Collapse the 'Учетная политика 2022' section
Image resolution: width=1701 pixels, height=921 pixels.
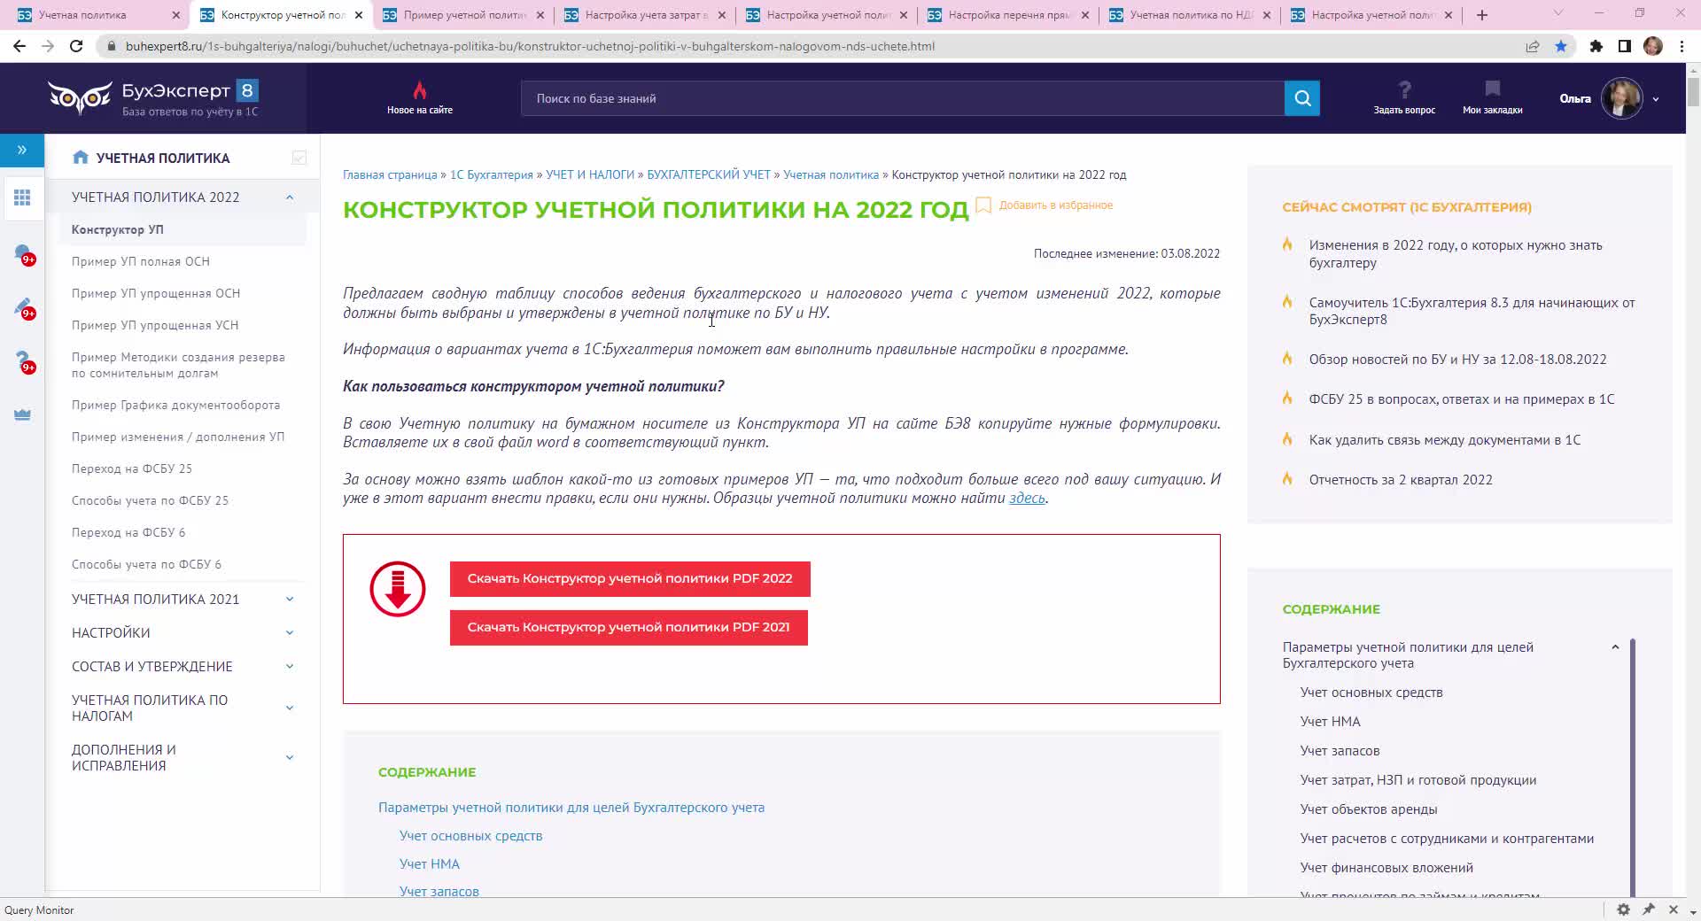tap(290, 197)
